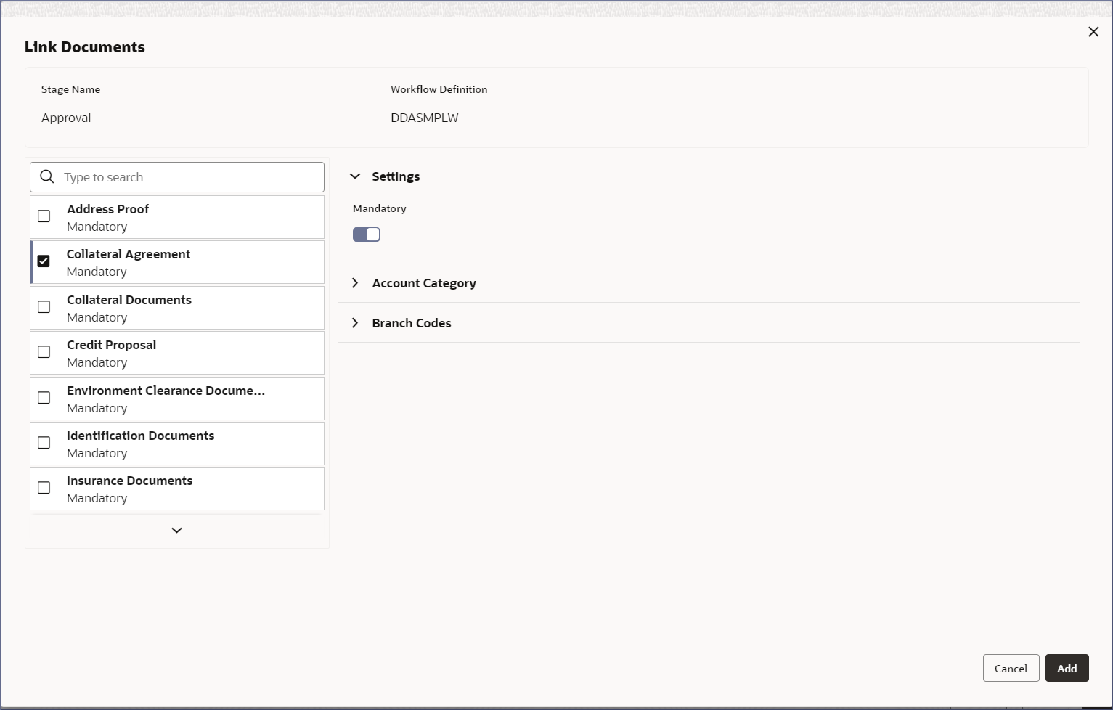Click the Add button
Screen dimensions: 1113x710
1067,668
